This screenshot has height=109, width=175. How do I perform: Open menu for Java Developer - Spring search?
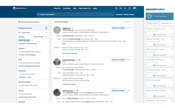(171, 49)
